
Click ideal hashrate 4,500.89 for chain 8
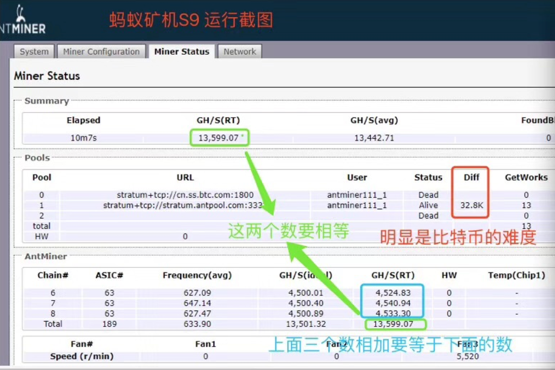coord(305,313)
